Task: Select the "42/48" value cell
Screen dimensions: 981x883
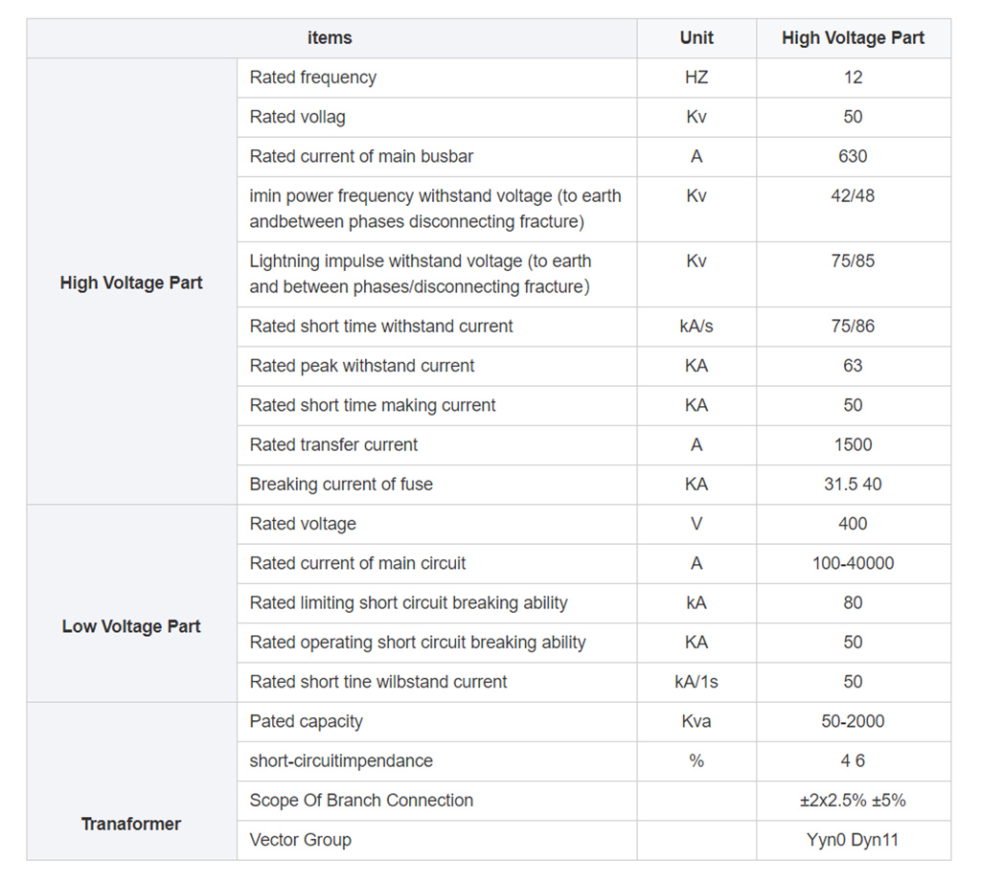Action: [x=853, y=196]
